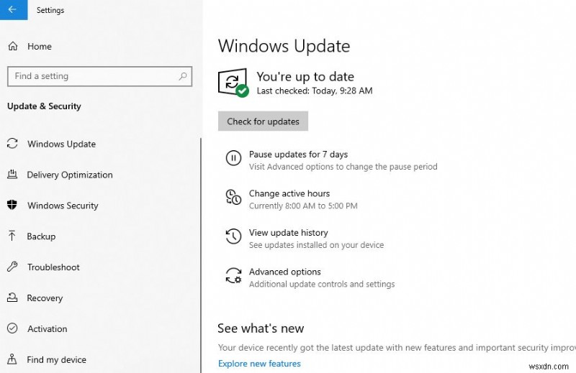Click the sidebar vertical scrollbar
Image resolution: width=576 pixels, height=373 pixels.
click(x=201, y=255)
